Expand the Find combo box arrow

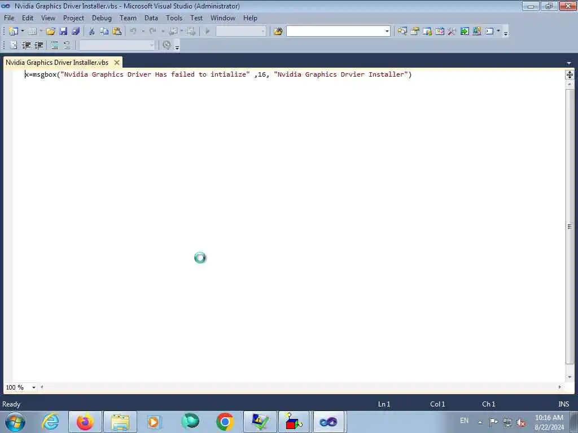pos(387,32)
